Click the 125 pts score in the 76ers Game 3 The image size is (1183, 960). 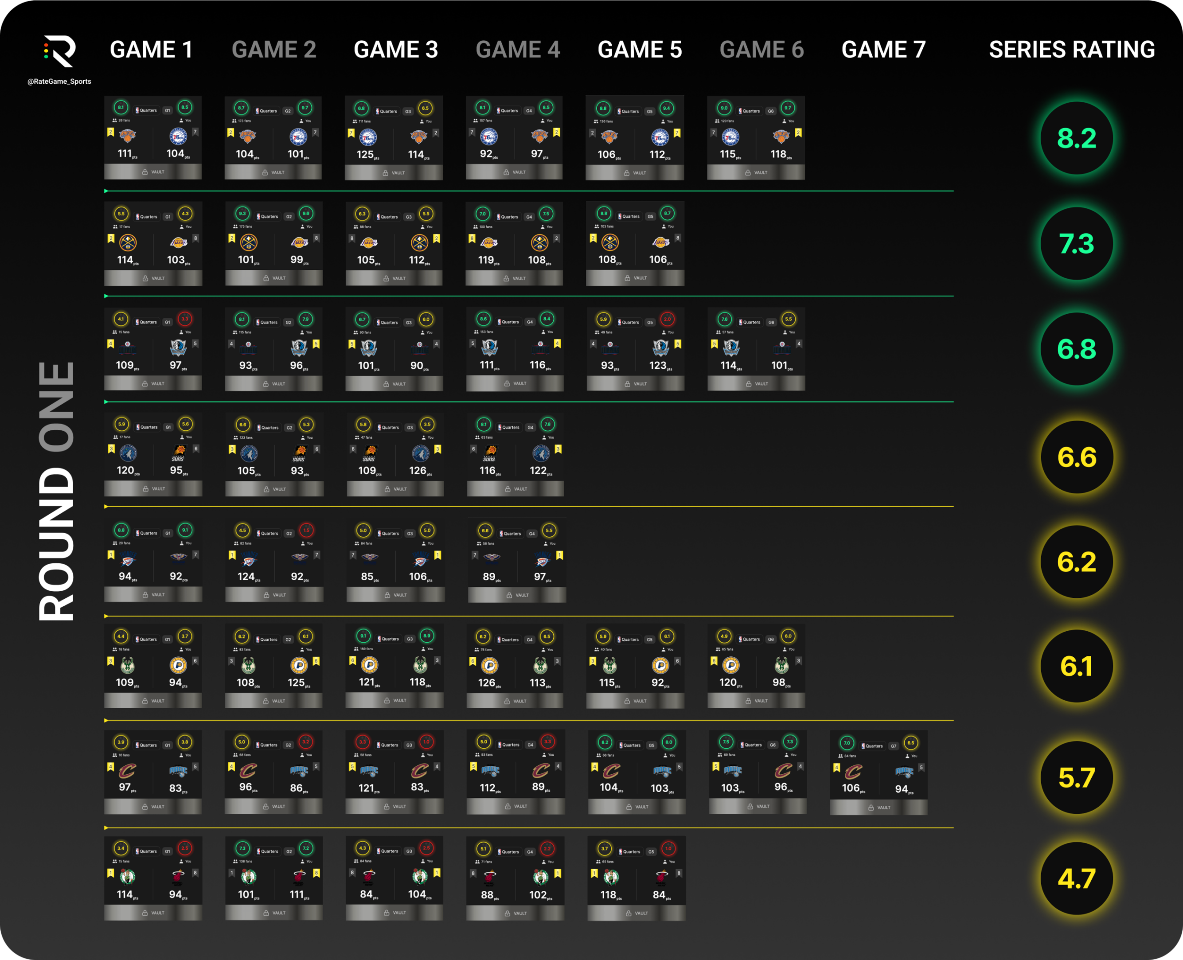click(368, 155)
